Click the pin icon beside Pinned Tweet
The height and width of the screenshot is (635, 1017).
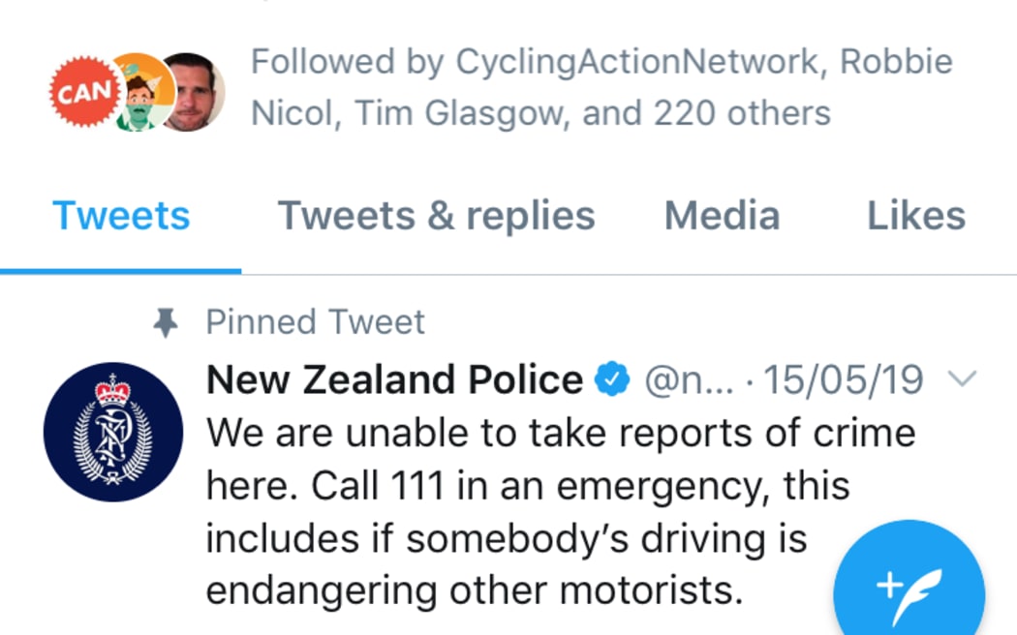pyautogui.click(x=167, y=323)
